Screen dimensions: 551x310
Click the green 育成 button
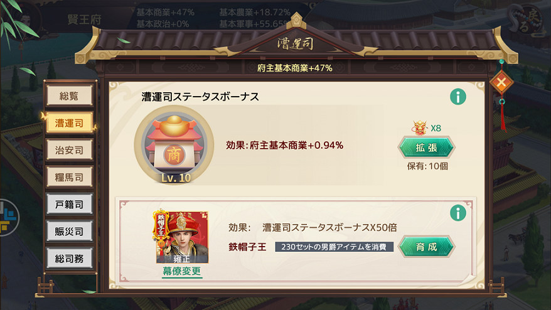(x=427, y=247)
